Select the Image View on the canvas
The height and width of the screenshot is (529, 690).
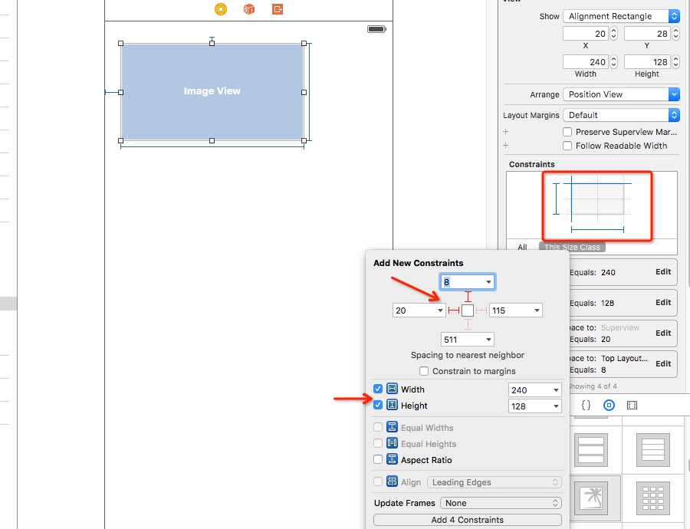212,92
